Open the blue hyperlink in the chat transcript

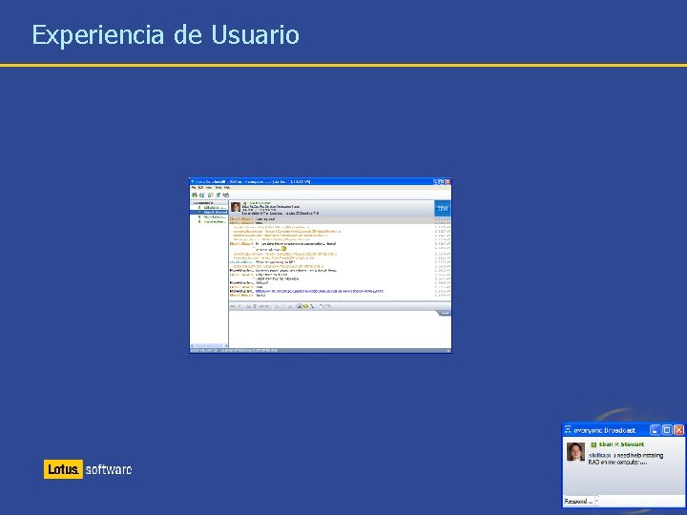pyautogui.click(x=320, y=291)
